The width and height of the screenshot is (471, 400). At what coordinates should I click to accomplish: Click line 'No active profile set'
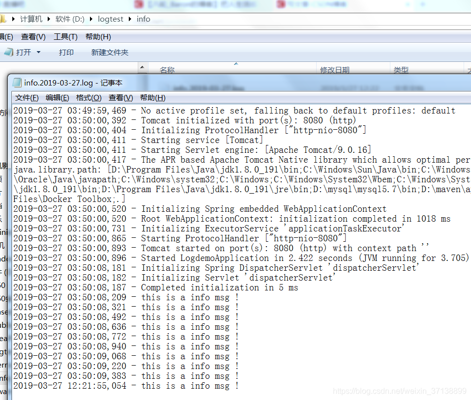(235, 111)
